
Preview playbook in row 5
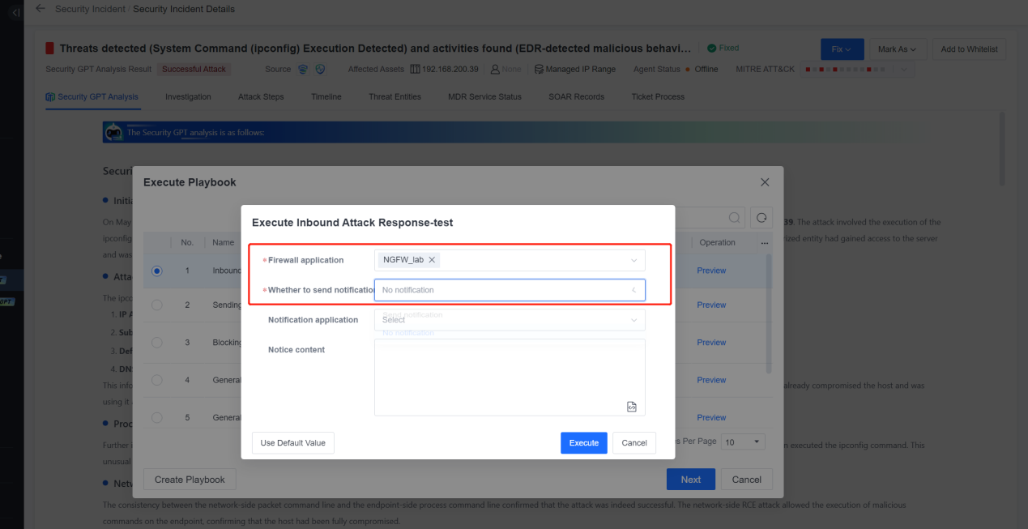click(711, 417)
